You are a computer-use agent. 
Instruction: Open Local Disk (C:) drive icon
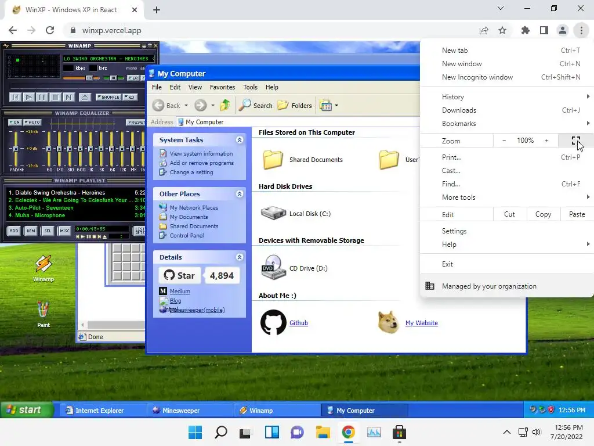pyautogui.click(x=273, y=214)
